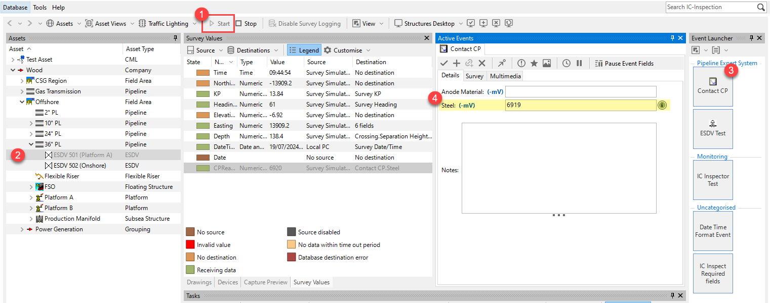Click the KP row colour swatch
Image resolution: width=770 pixels, height=303 pixels.
[203, 94]
